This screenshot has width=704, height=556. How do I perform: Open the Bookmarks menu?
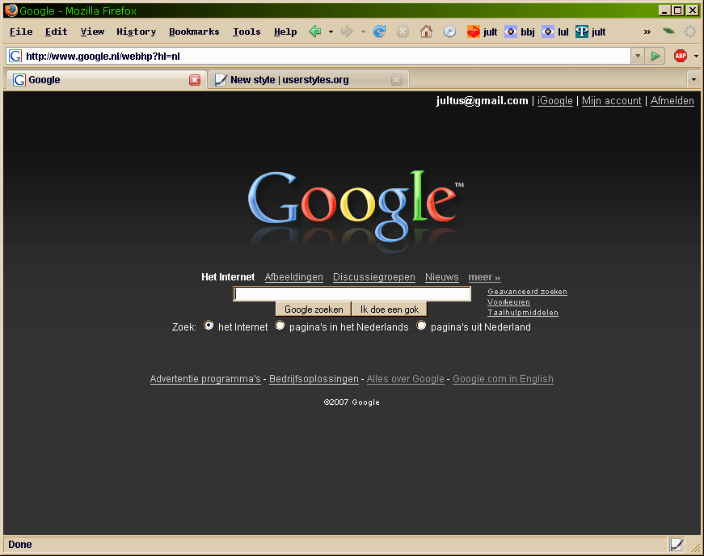pyautogui.click(x=194, y=32)
